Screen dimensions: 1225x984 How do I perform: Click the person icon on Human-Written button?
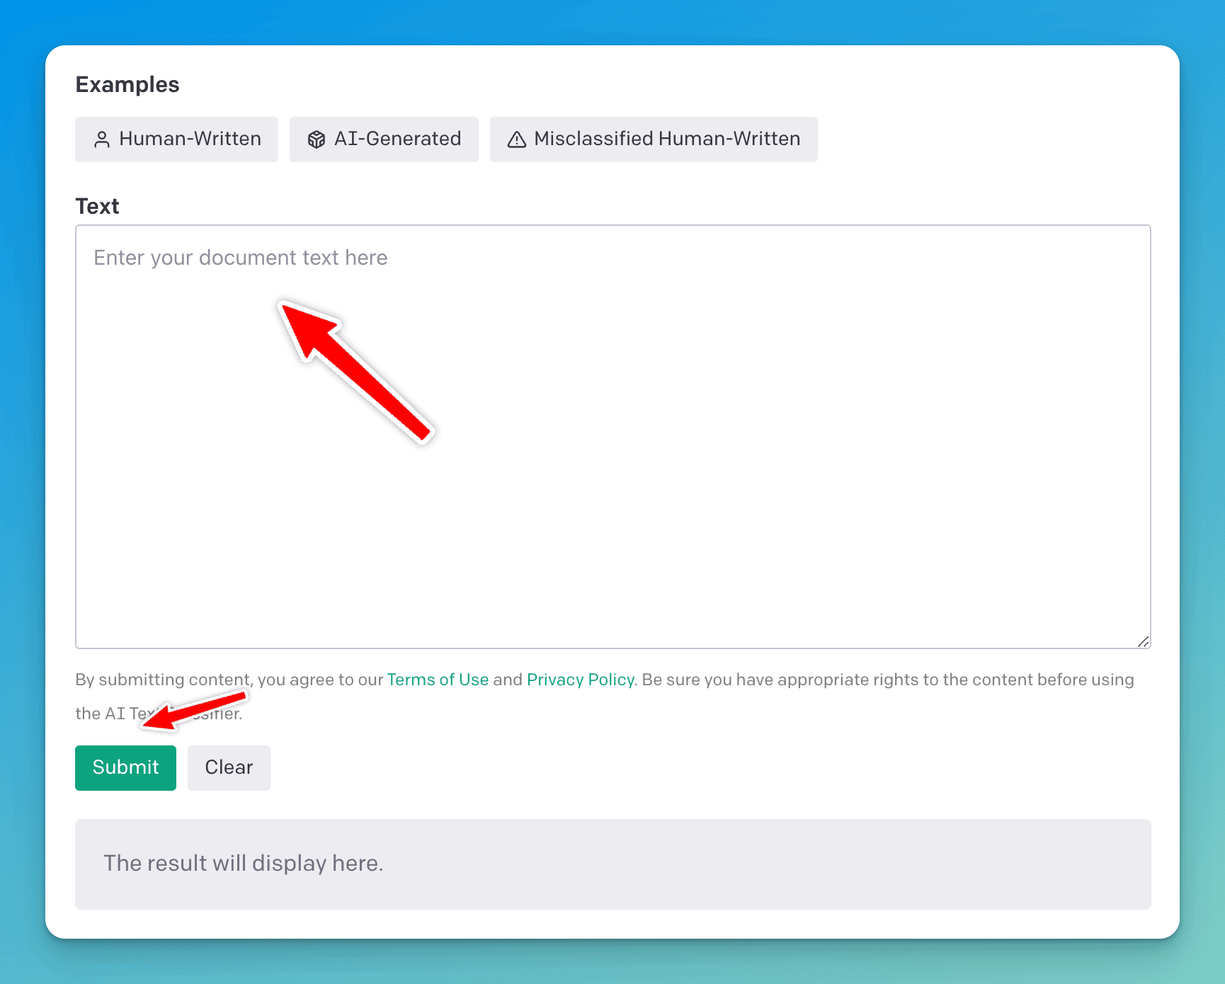click(x=102, y=139)
